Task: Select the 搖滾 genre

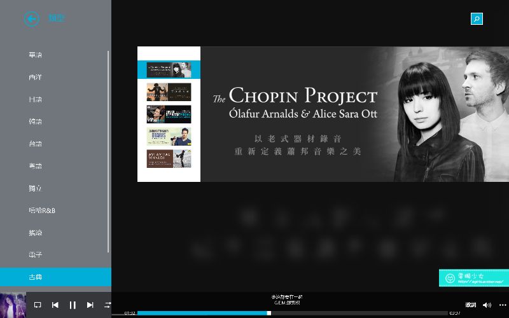Action: point(35,233)
